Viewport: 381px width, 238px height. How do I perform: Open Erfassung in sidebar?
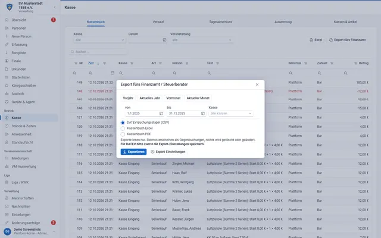tap(29, 45)
